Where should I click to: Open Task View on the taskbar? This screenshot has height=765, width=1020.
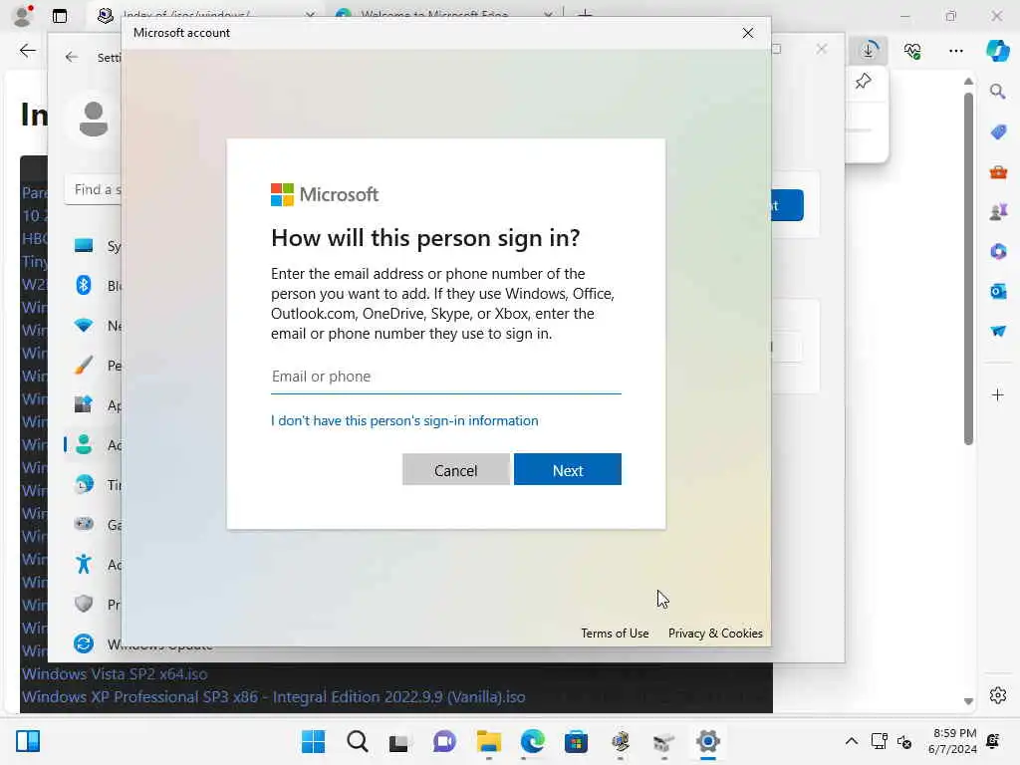point(398,742)
